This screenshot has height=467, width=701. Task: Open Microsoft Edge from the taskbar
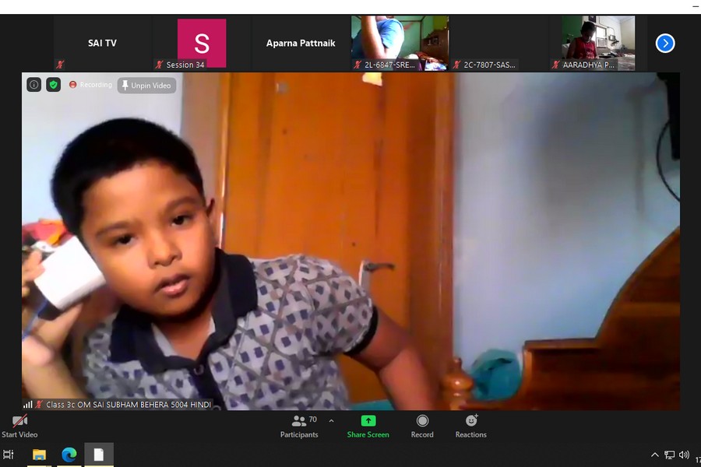pyautogui.click(x=69, y=455)
